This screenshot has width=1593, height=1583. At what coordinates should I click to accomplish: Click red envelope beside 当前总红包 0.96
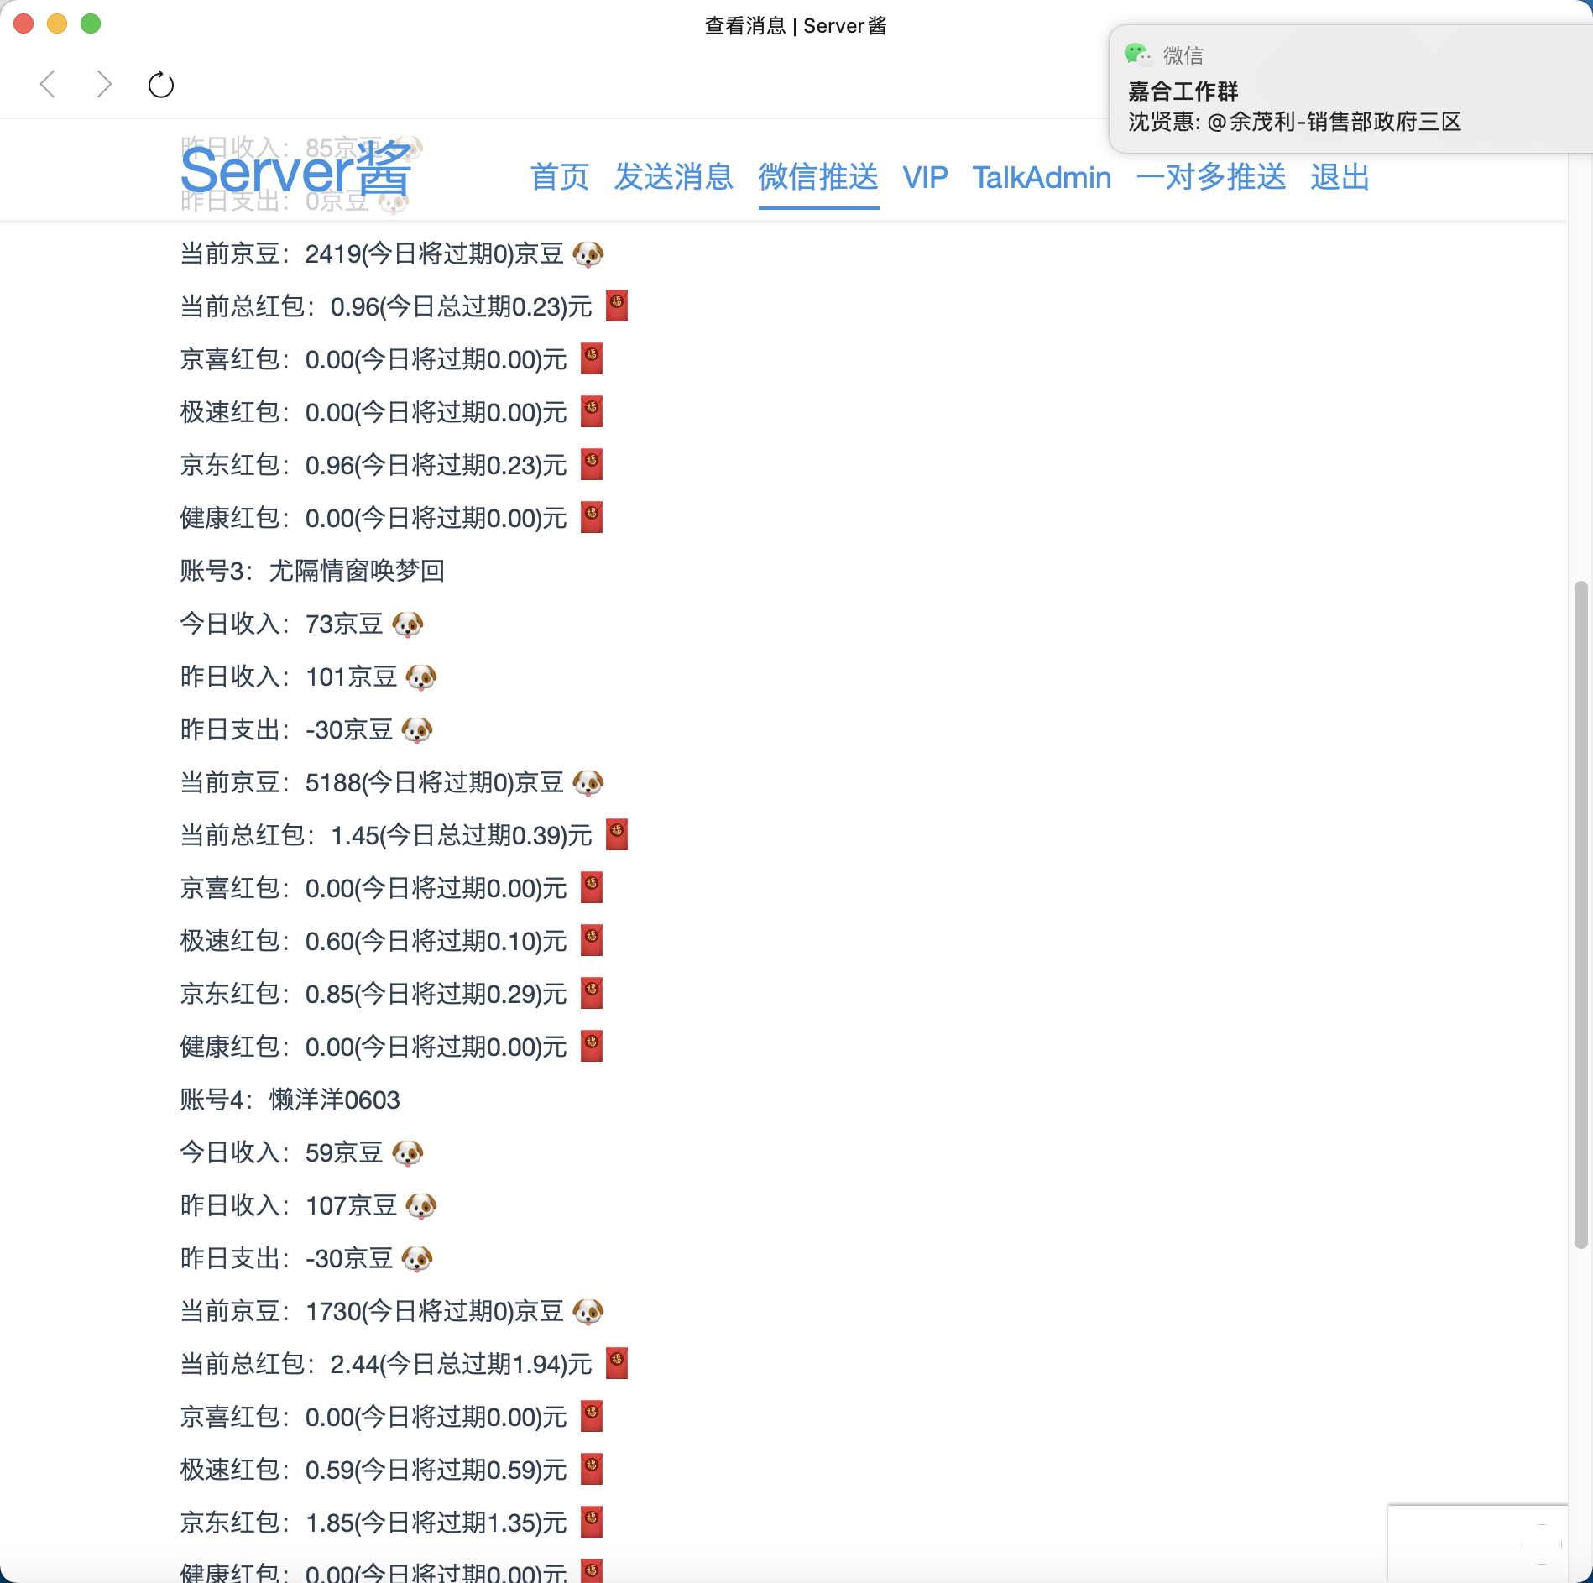tap(617, 306)
